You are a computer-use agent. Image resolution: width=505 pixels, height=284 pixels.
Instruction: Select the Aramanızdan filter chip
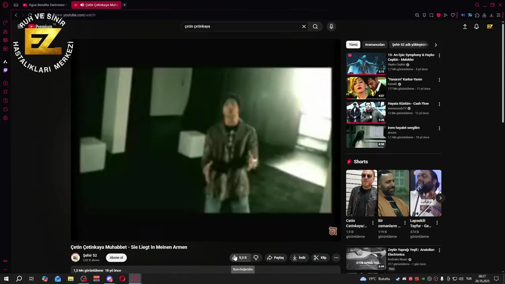point(375,45)
